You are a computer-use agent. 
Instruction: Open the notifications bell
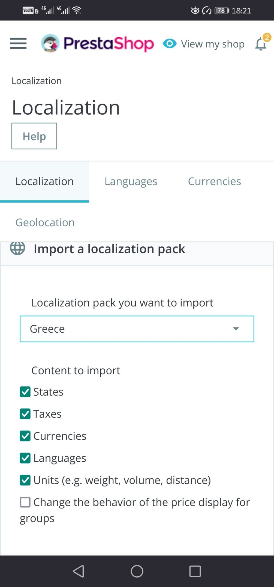click(x=261, y=44)
